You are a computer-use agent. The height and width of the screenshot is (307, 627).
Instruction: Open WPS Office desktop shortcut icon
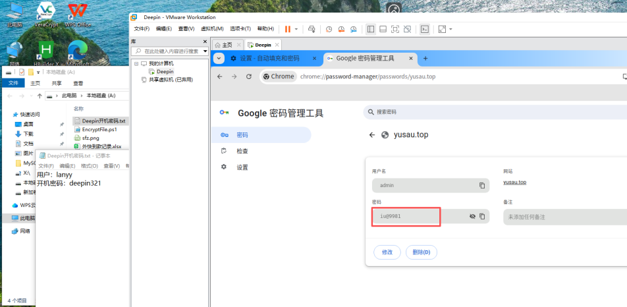click(x=78, y=14)
